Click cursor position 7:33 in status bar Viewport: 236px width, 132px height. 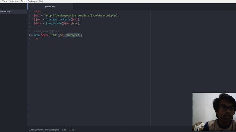(64, 129)
